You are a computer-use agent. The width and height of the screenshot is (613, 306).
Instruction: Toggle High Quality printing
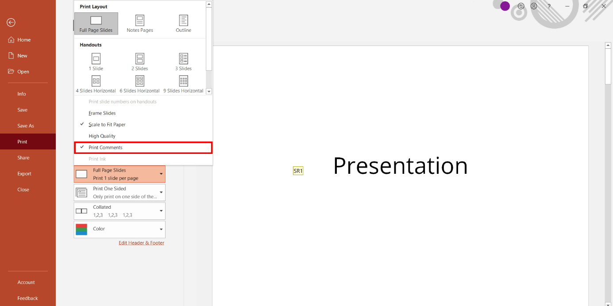click(x=143, y=136)
